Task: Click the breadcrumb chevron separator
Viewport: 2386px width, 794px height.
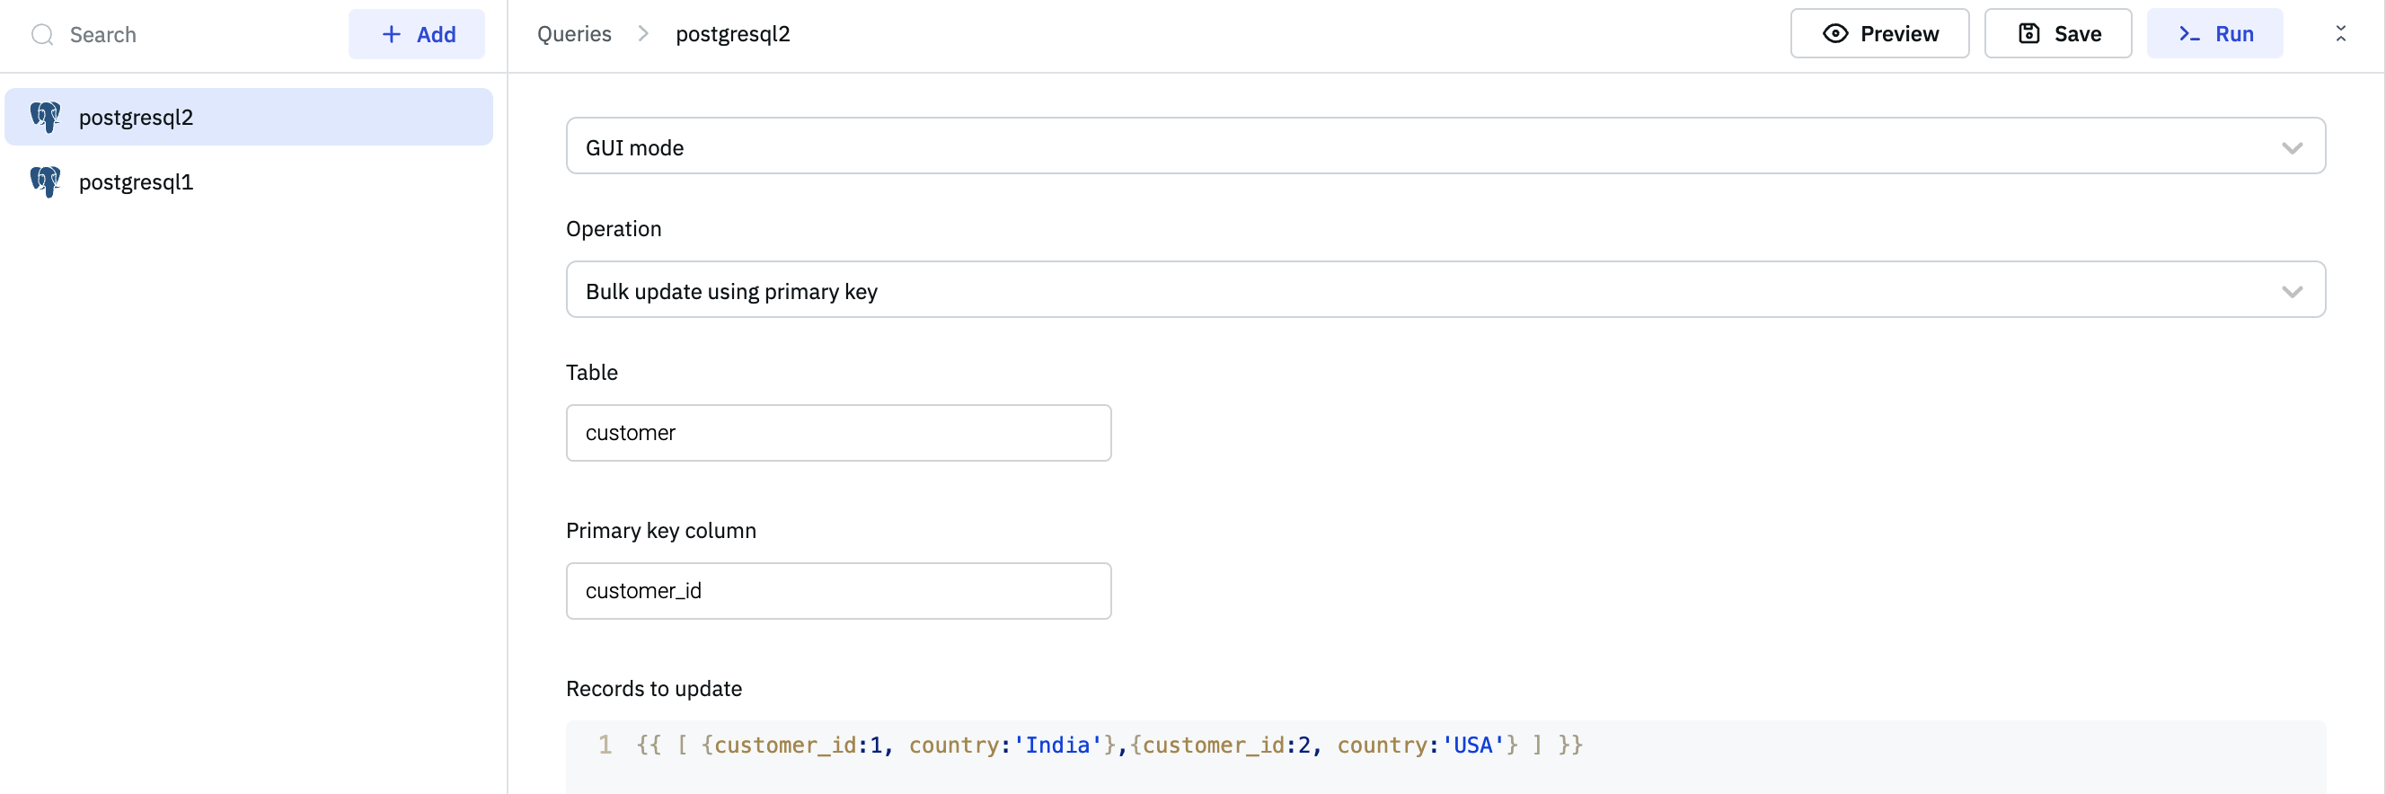Action: tap(643, 34)
